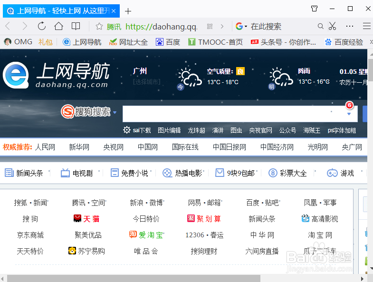Viewport: 373px width, 282px height.
Task: Expand address bar forward chevron
Action: pyautogui.click(x=222, y=26)
